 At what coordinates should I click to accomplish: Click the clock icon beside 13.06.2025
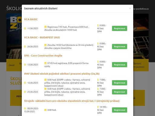[25, 65]
